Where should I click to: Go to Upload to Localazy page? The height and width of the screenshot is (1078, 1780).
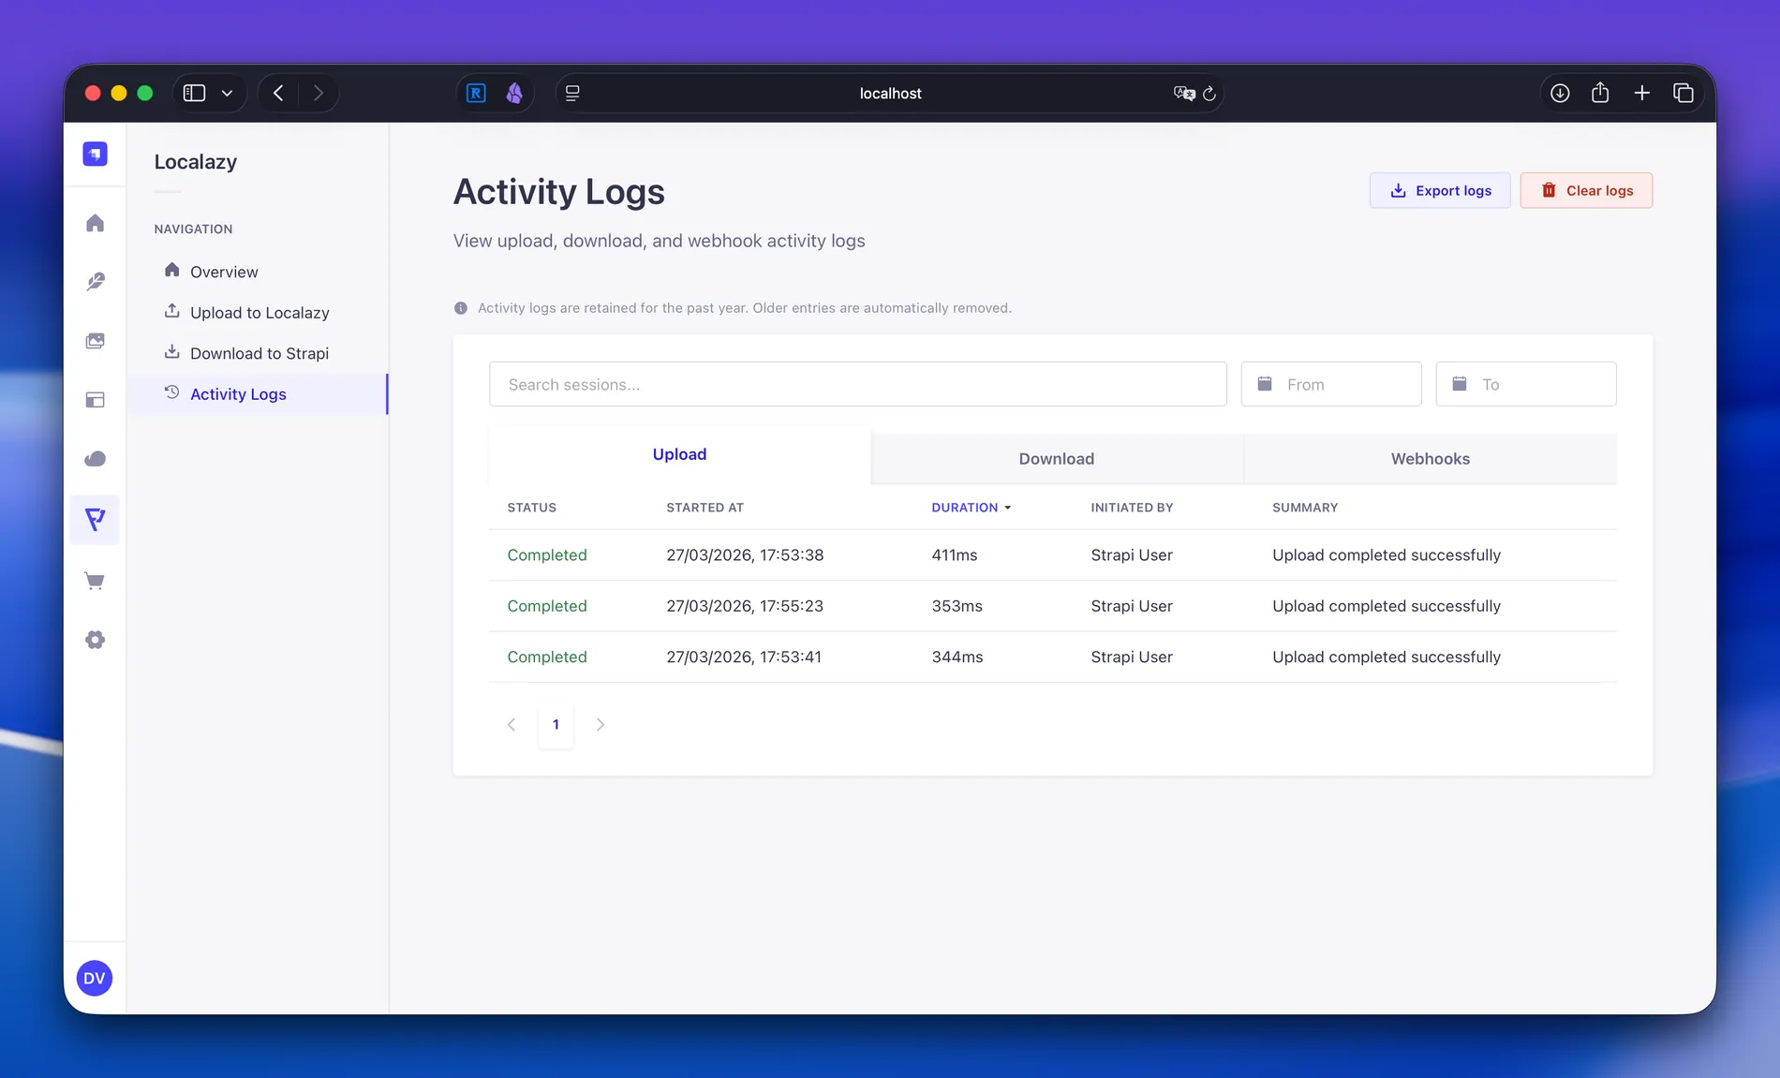(x=260, y=313)
